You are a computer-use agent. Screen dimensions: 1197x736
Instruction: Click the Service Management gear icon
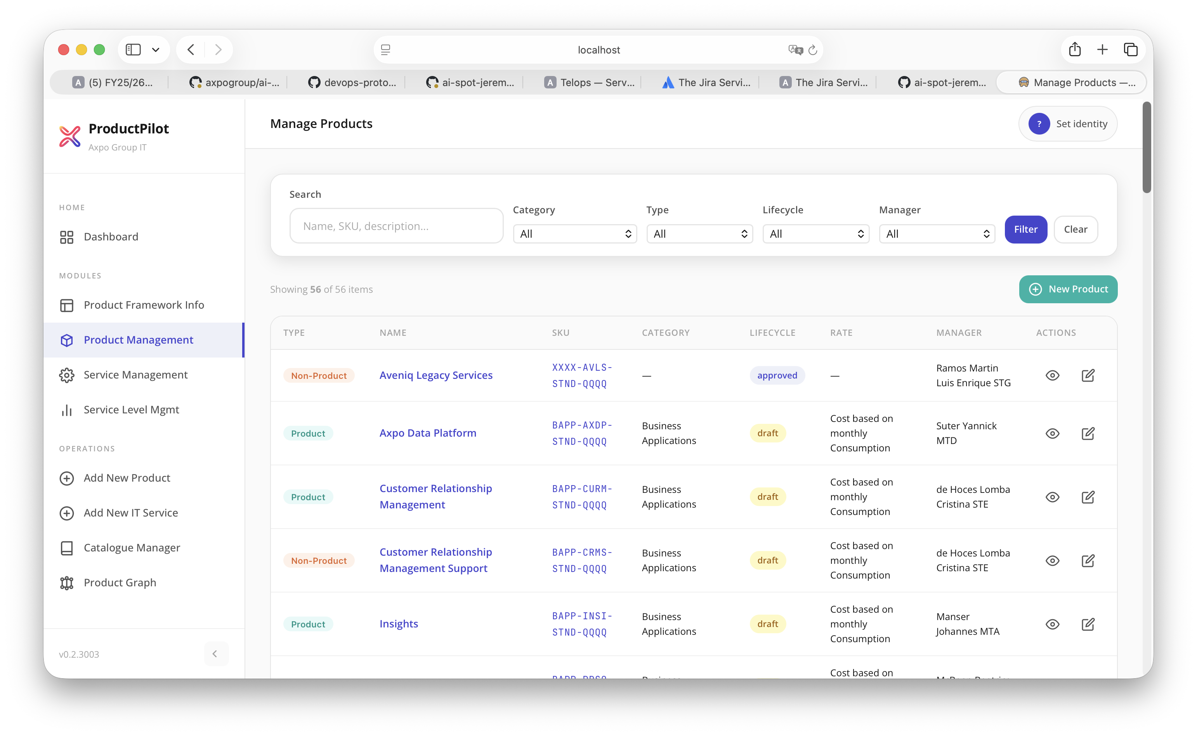click(67, 375)
